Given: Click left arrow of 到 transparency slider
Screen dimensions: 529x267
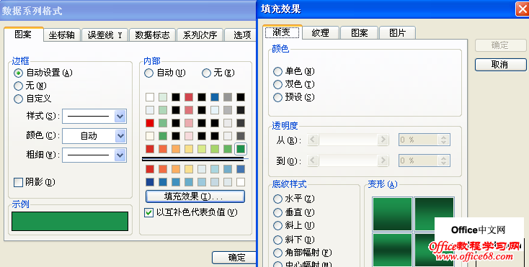Looking at the screenshot, I should [313, 160].
